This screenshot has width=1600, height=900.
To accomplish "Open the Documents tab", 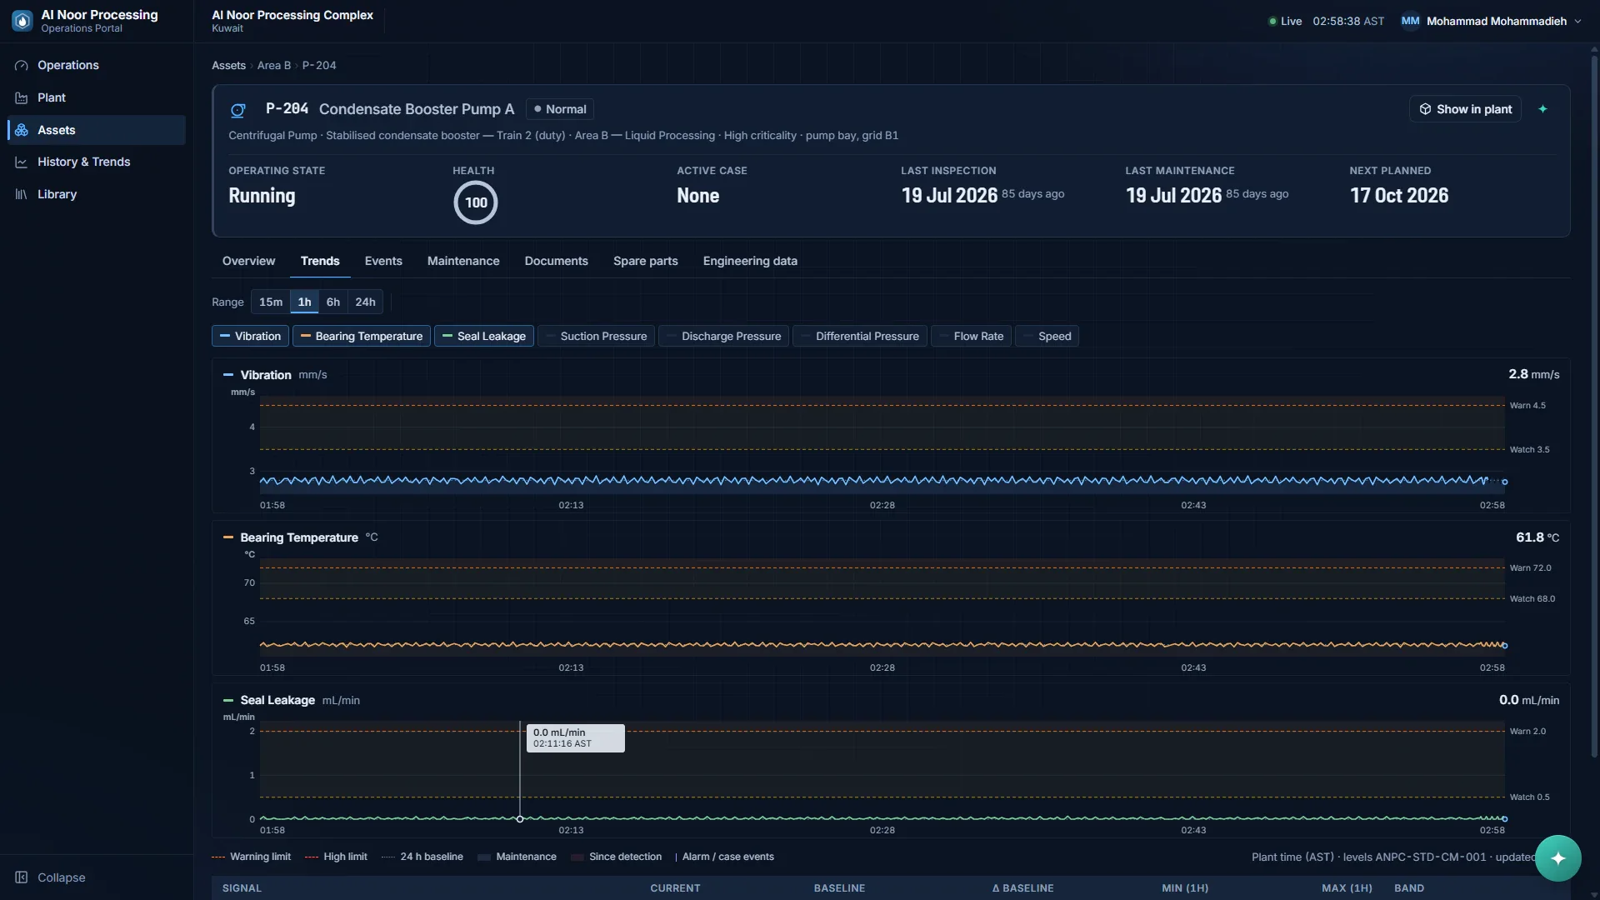I will tap(557, 261).
